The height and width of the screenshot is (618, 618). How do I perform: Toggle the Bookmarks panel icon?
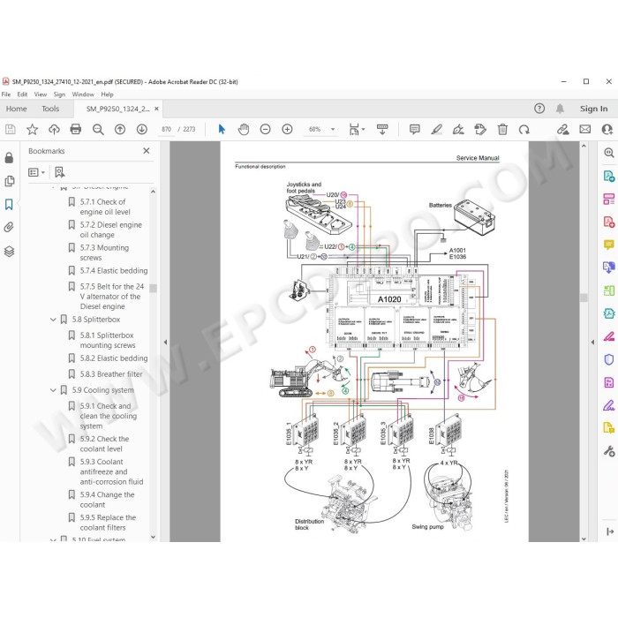tap(9, 204)
